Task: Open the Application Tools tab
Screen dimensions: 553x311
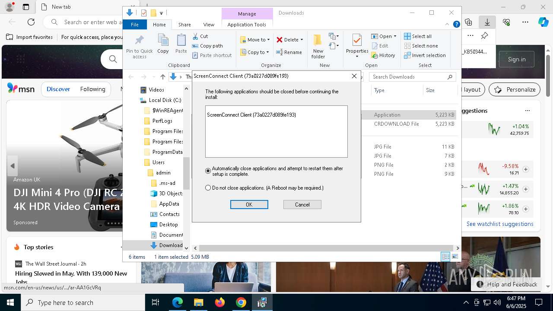Action: coord(247,25)
